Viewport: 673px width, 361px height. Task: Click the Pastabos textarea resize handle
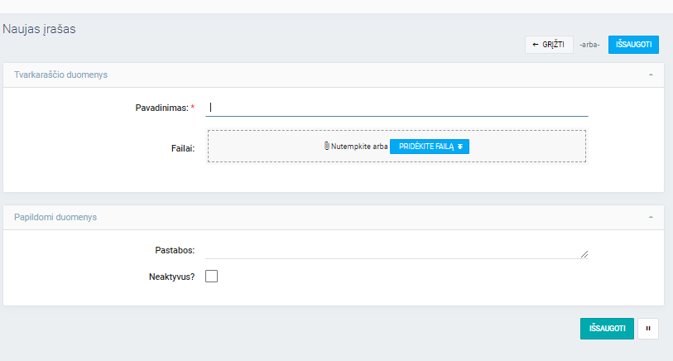[x=584, y=254]
